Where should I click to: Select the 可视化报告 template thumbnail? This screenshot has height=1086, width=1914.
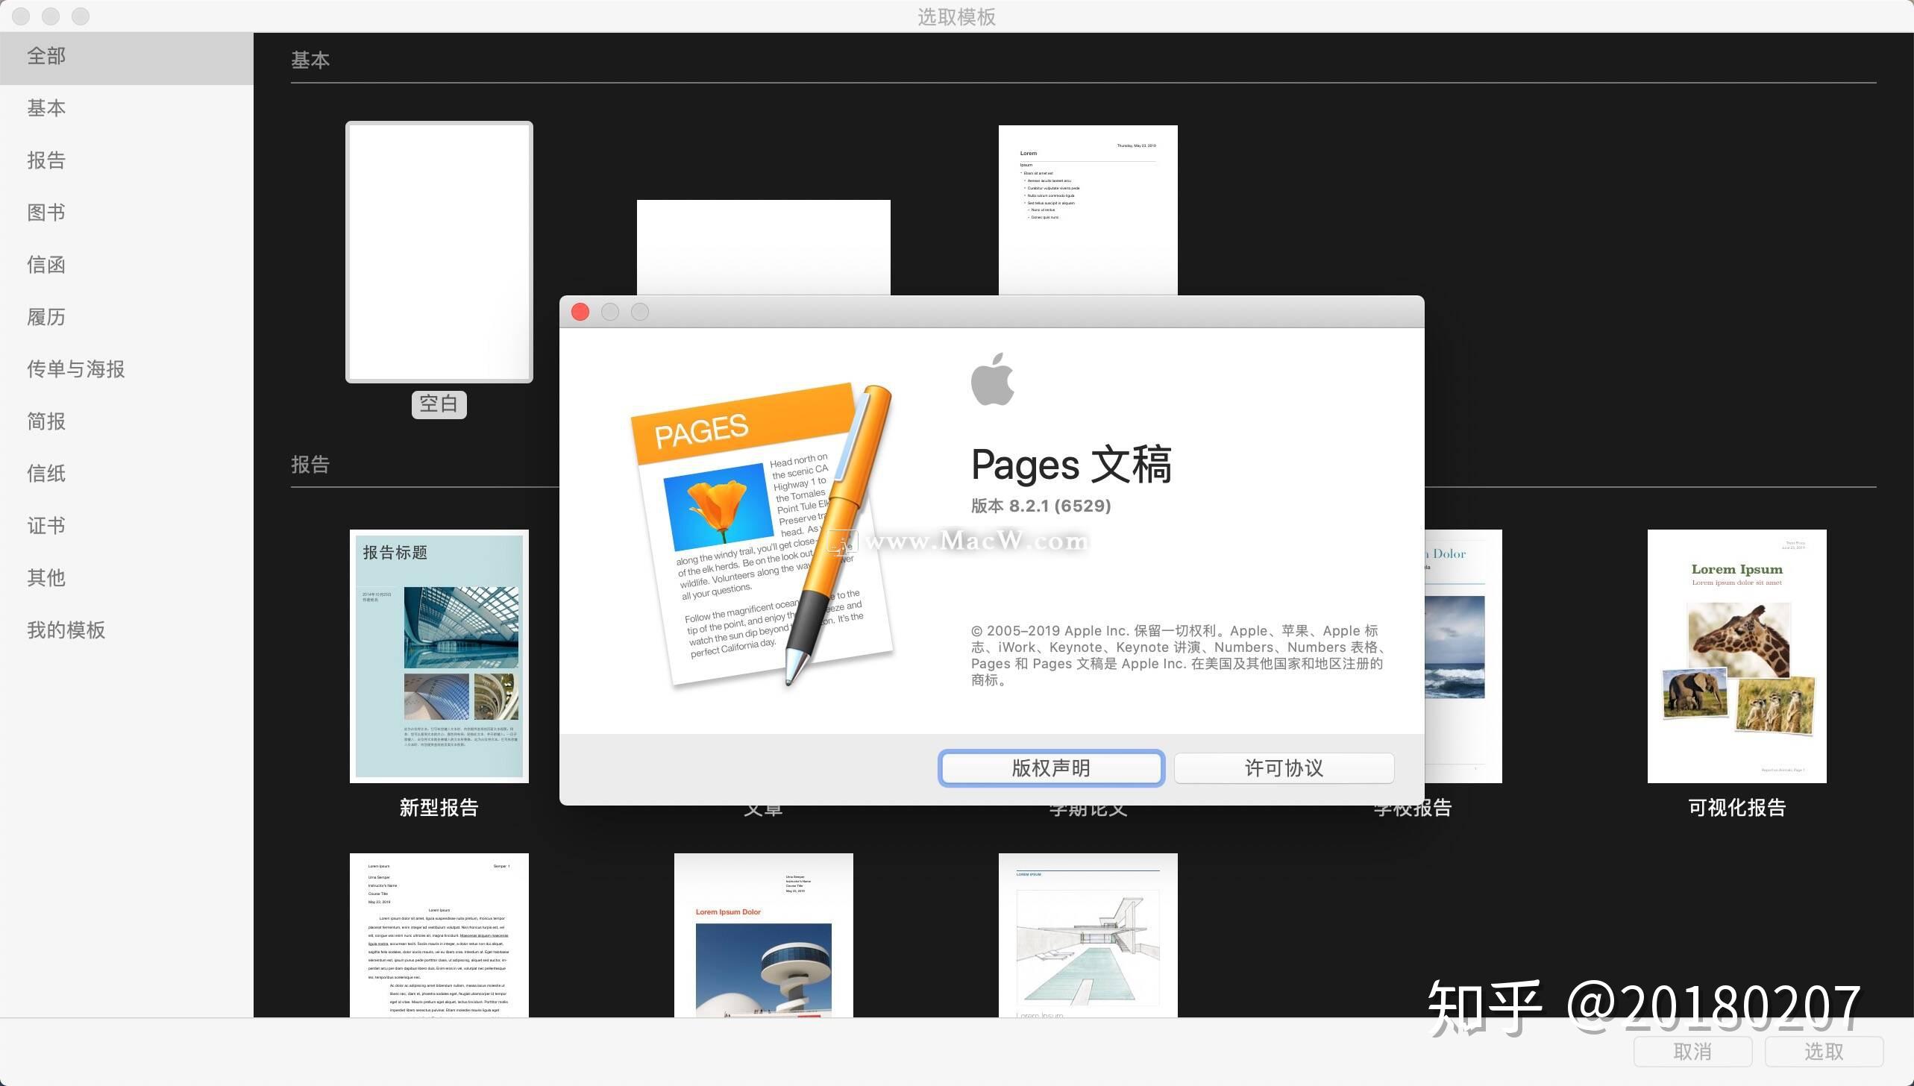[1736, 656]
